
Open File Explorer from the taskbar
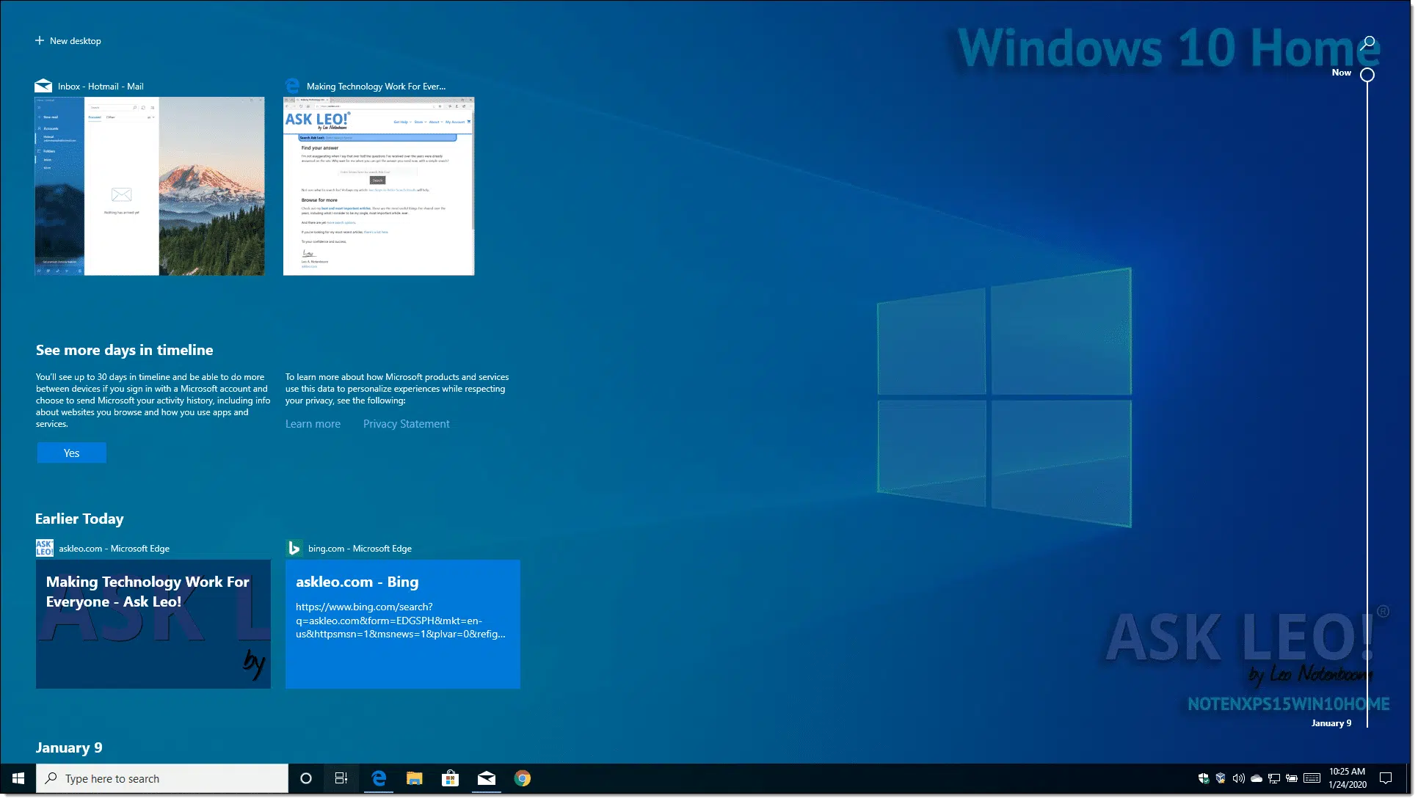click(x=414, y=778)
